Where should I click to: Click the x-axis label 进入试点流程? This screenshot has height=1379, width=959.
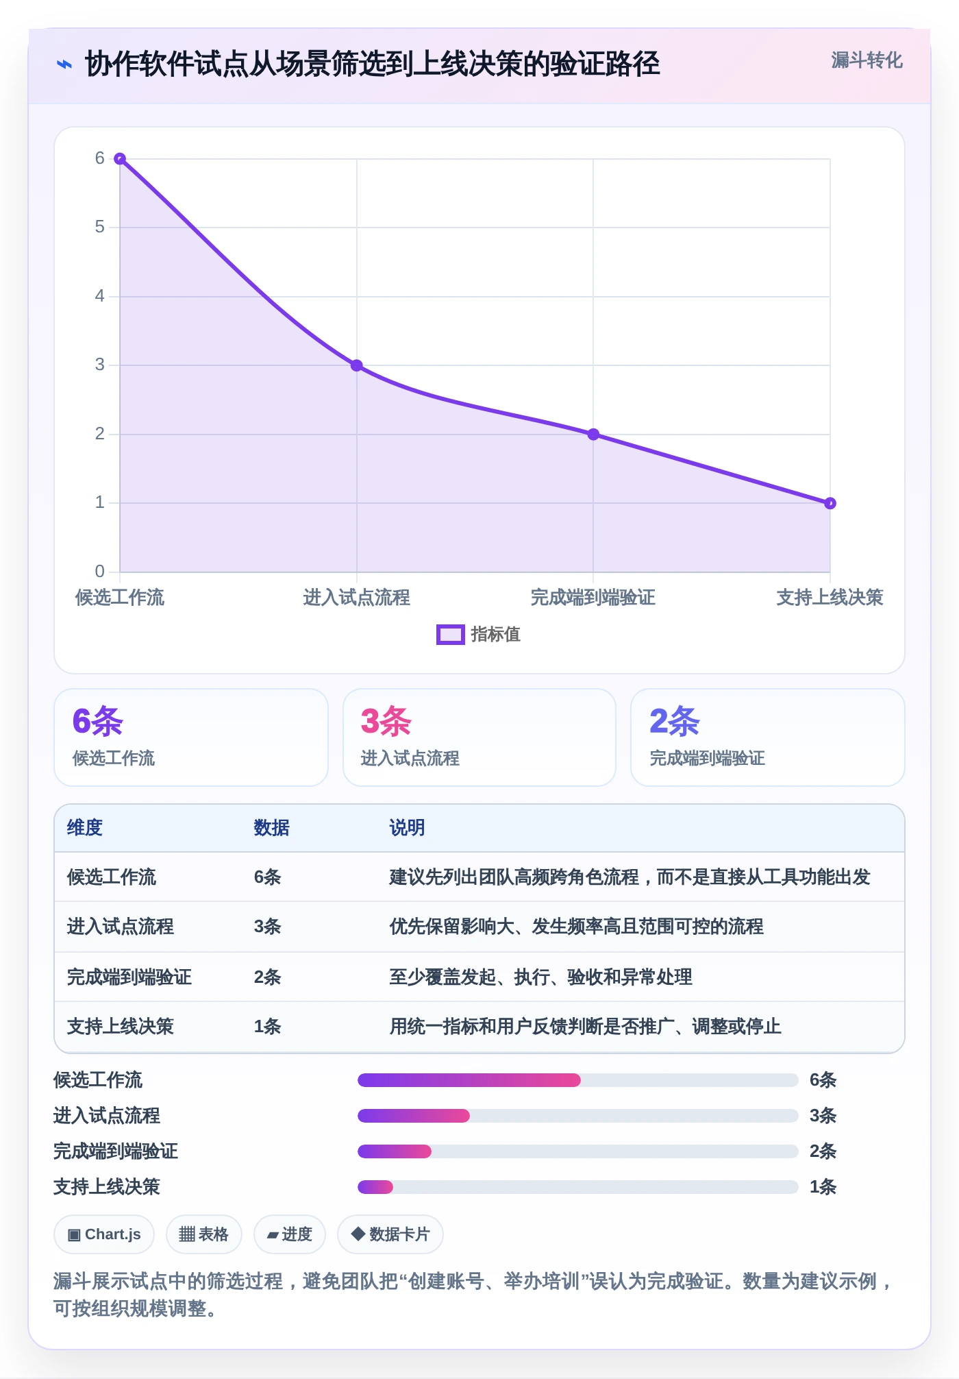pyautogui.click(x=357, y=598)
